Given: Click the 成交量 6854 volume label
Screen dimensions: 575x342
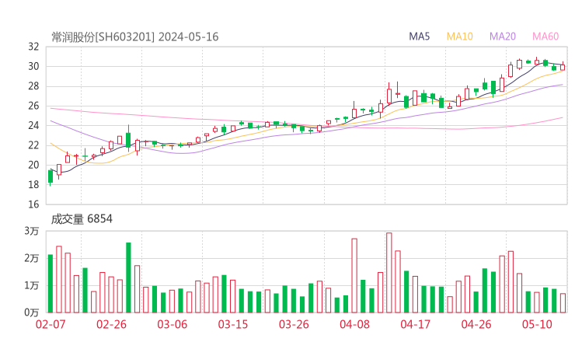Looking at the screenshot, I should pyautogui.click(x=82, y=219).
